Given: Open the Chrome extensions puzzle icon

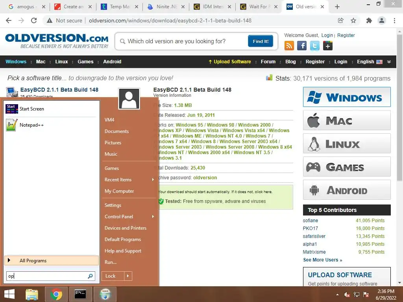Looking at the screenshot, I should coord(369,20).
